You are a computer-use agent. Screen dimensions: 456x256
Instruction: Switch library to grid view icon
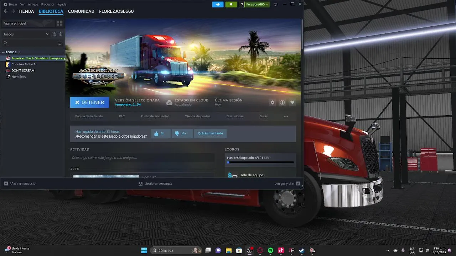click(59, 23)
